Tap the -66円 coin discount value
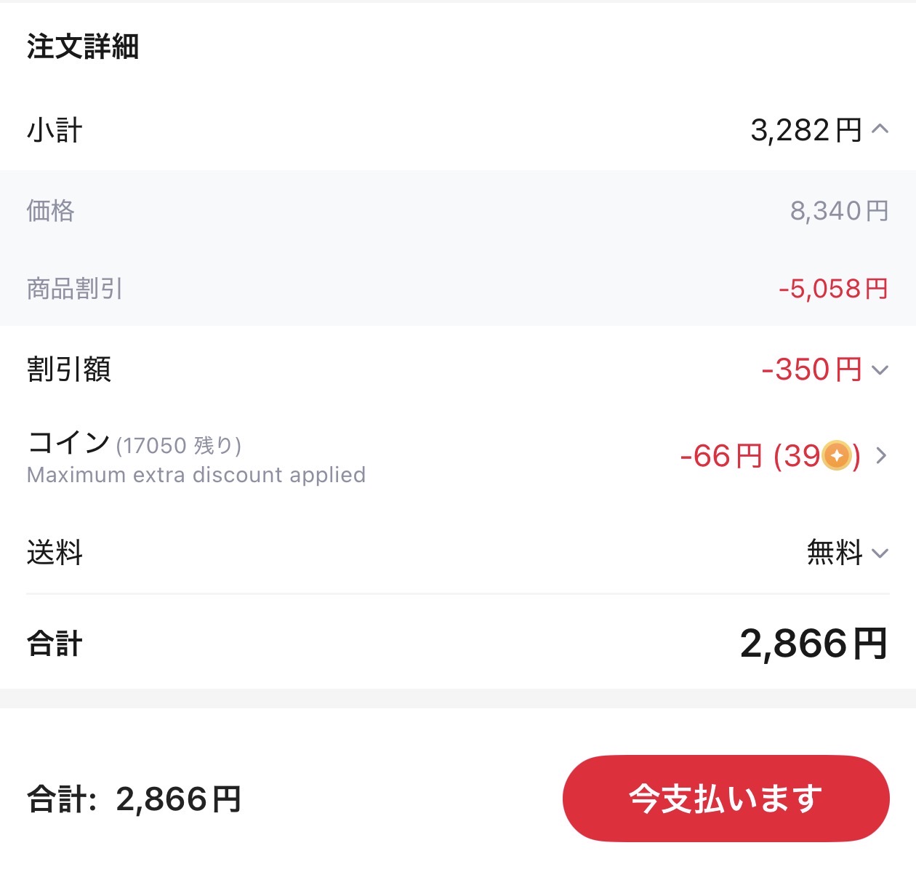Image resolution: width=916 pixels, height=880 pixels. (x=721, y=457)
